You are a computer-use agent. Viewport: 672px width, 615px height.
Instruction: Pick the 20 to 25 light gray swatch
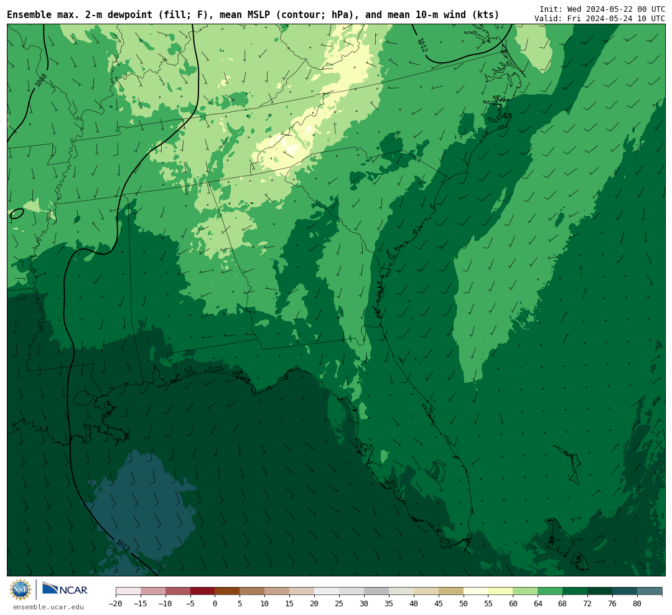[327, 591]
